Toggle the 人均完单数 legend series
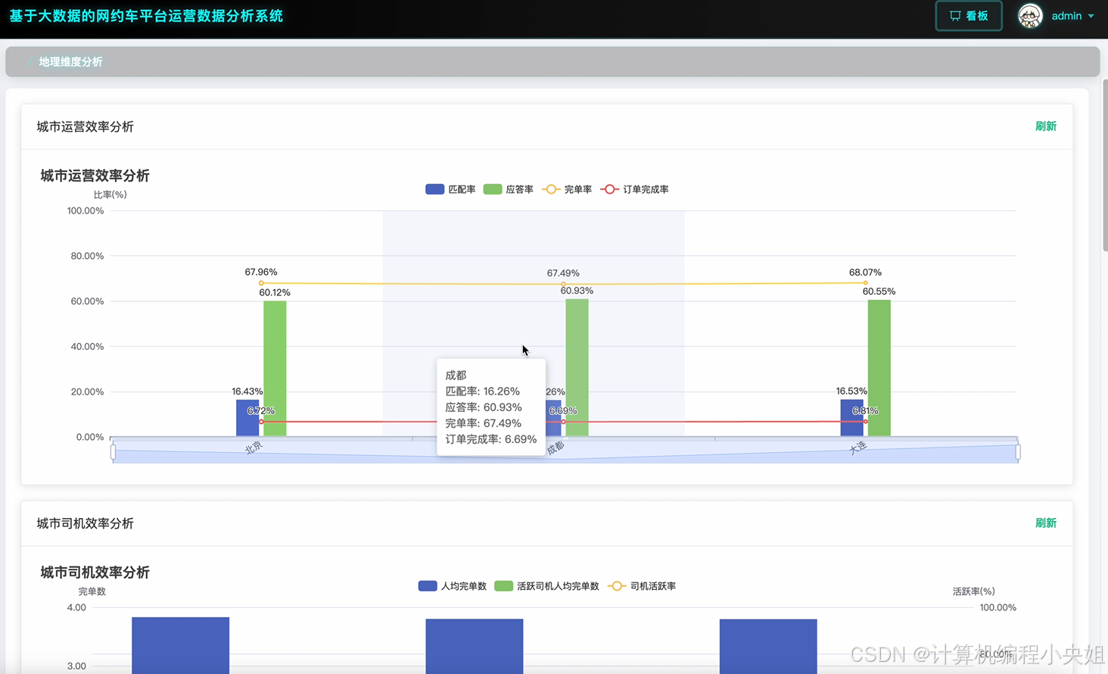 tap(452, 586)
